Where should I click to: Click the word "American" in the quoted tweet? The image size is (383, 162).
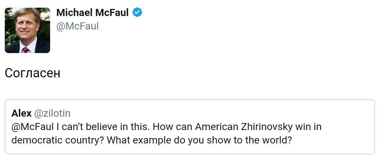(216, 127)
